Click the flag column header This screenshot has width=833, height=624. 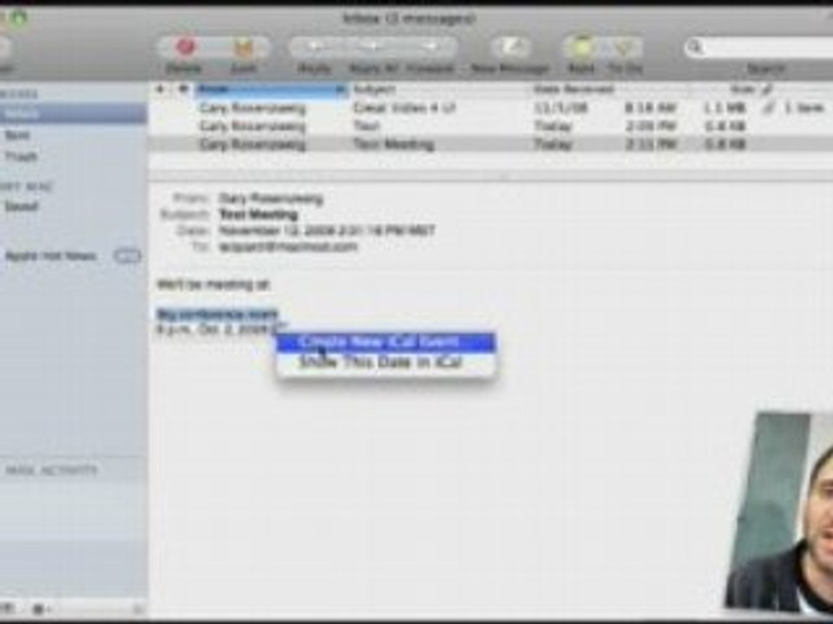[x=183, y=89]
